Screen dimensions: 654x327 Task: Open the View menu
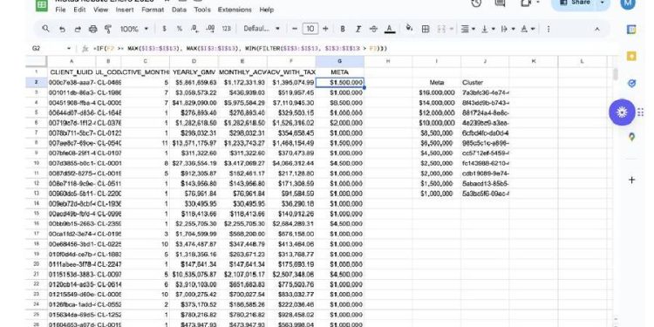[100, 10]
